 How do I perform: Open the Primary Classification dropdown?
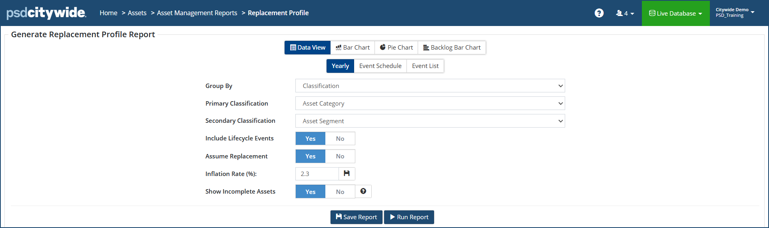click(x=430, y=103)
